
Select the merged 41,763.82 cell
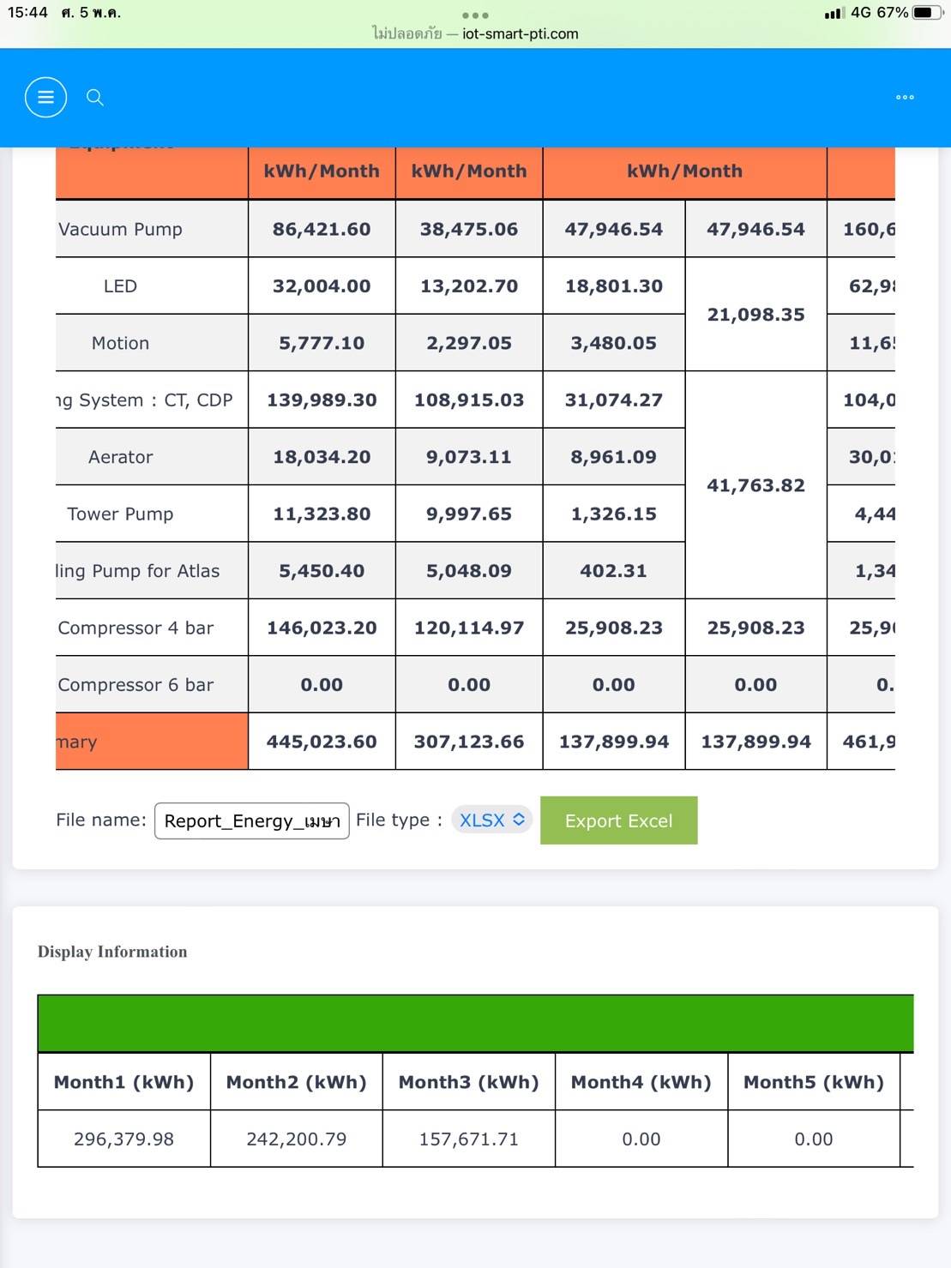755,485
